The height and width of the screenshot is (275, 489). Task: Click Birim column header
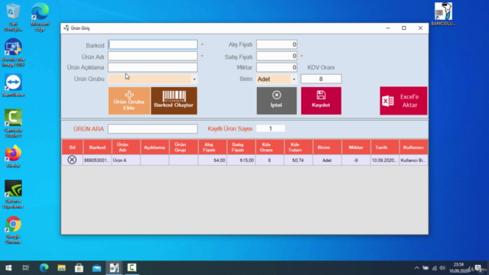[x=327, y=147]
